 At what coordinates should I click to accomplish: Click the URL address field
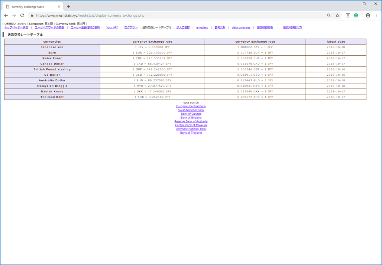pos(167,16)
